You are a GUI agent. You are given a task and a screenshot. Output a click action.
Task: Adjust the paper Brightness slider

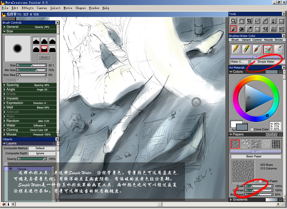(x=259, y=194)
